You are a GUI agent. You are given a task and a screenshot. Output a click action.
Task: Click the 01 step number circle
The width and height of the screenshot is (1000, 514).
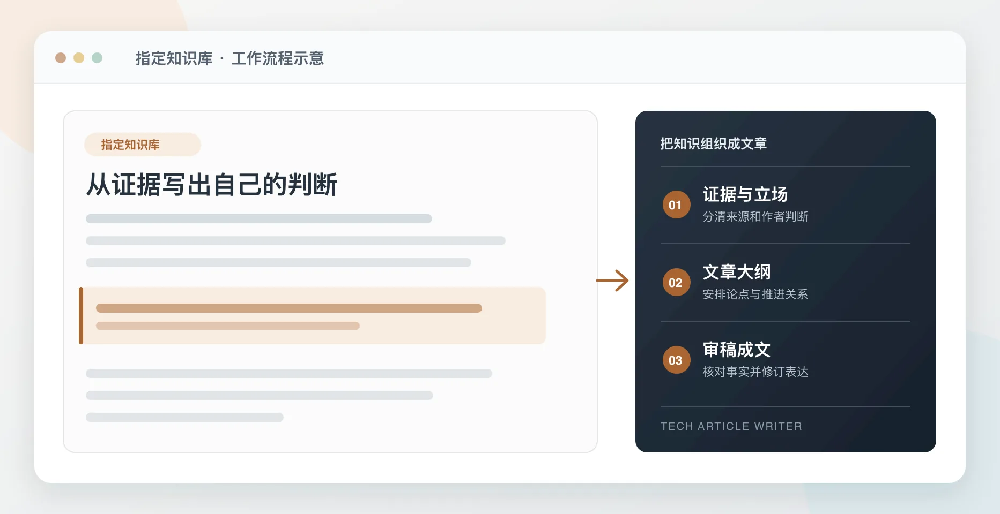[676, 205]
